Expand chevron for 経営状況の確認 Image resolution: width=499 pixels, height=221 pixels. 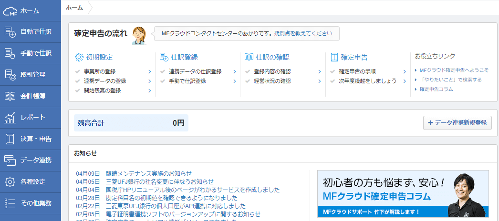click(320, 81)
